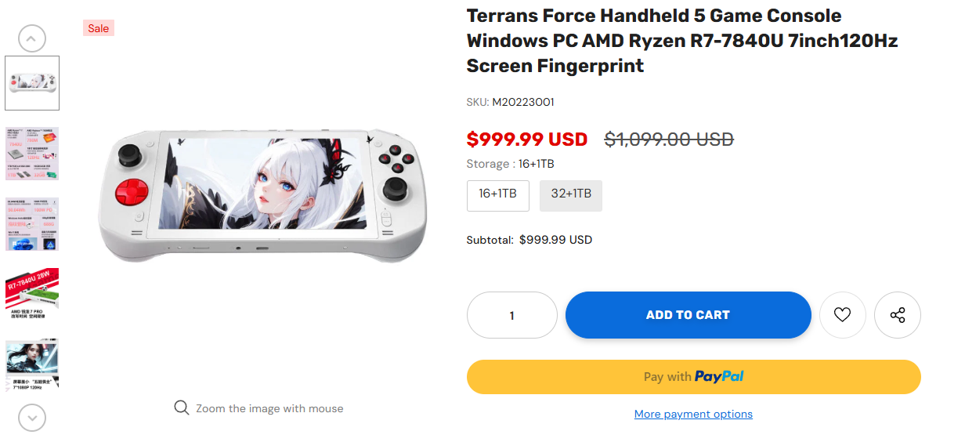Select the third thumbnail with blue Windows tiles
The height and width of the screenshot is (442, 965).
[32, 224]
